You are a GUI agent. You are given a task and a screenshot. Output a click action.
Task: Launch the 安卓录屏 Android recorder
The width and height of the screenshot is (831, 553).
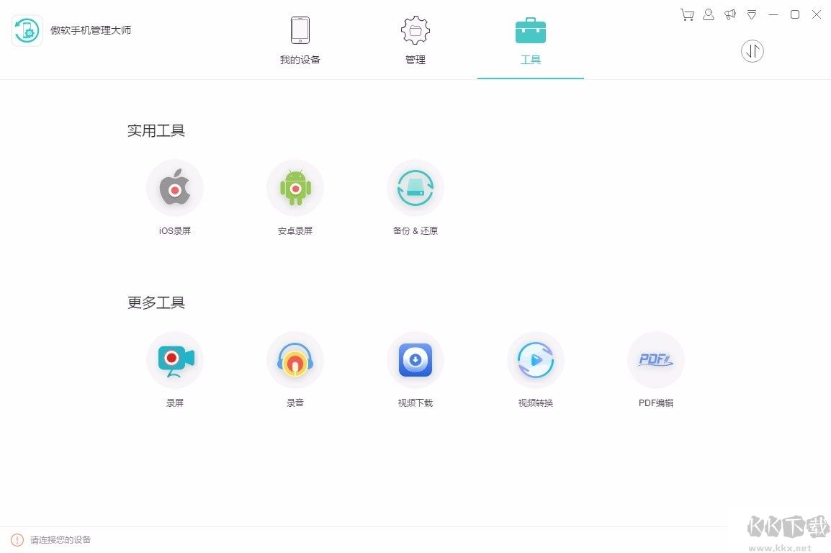295,188
